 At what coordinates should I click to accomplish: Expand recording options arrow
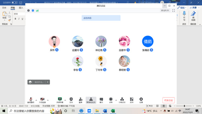116,100
